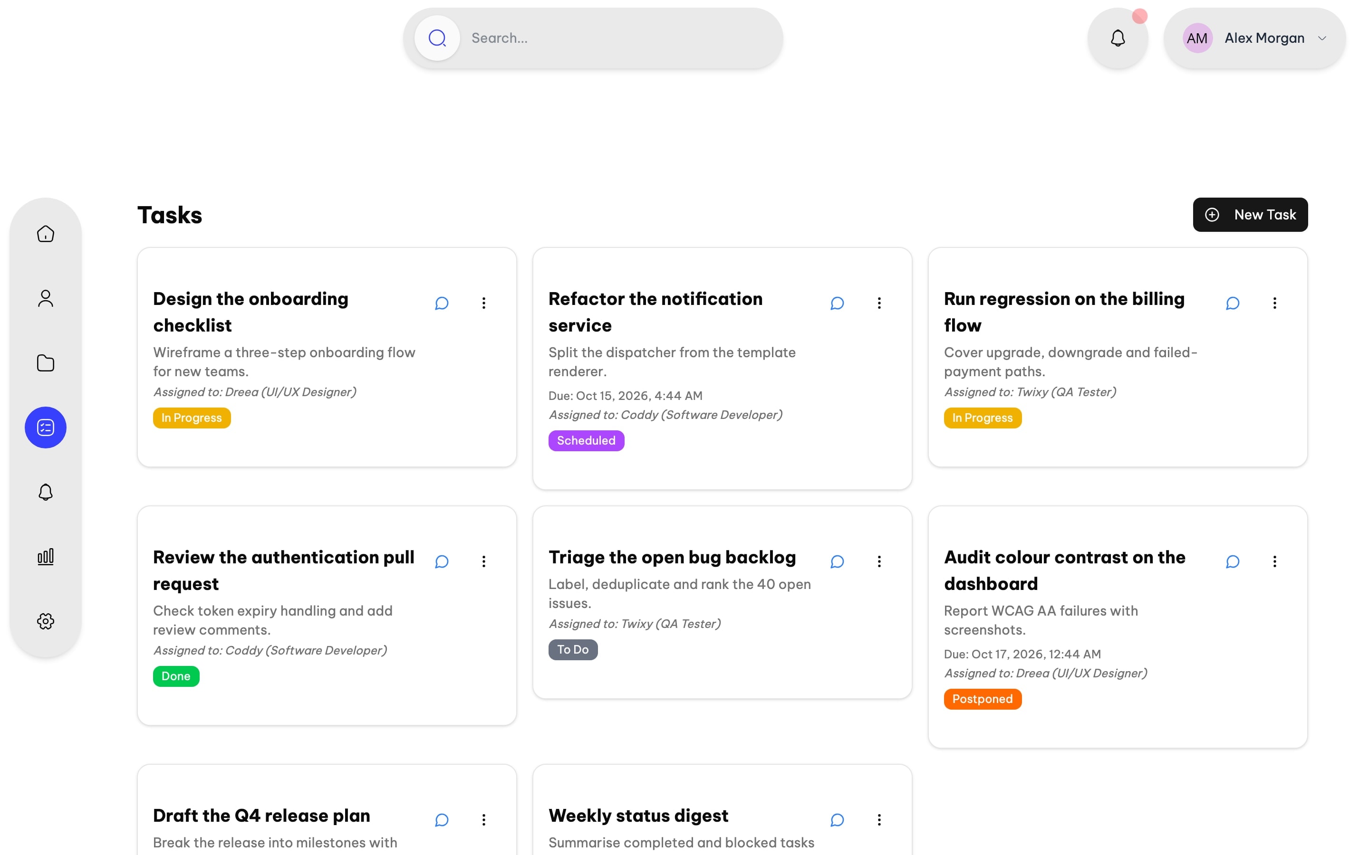Click In Progress badge on billing flow task

coord(983,418)
